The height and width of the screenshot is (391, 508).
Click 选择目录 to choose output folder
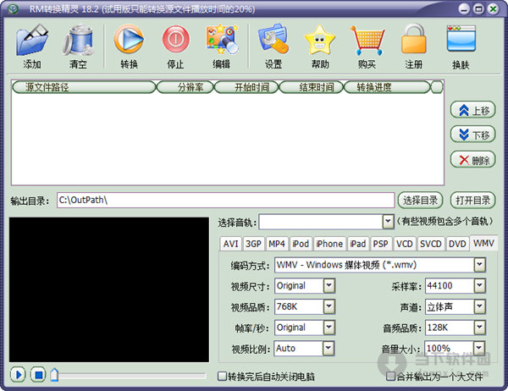click(x=420, y=201)
